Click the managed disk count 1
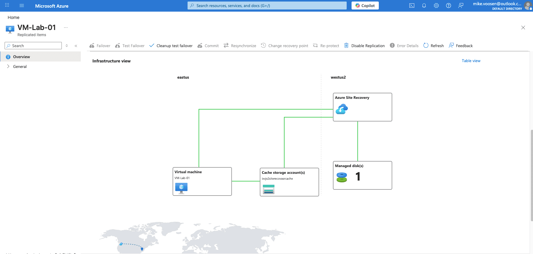Image resolution: width=533 pixels, height=254 pixels. (x=358, y=177)
